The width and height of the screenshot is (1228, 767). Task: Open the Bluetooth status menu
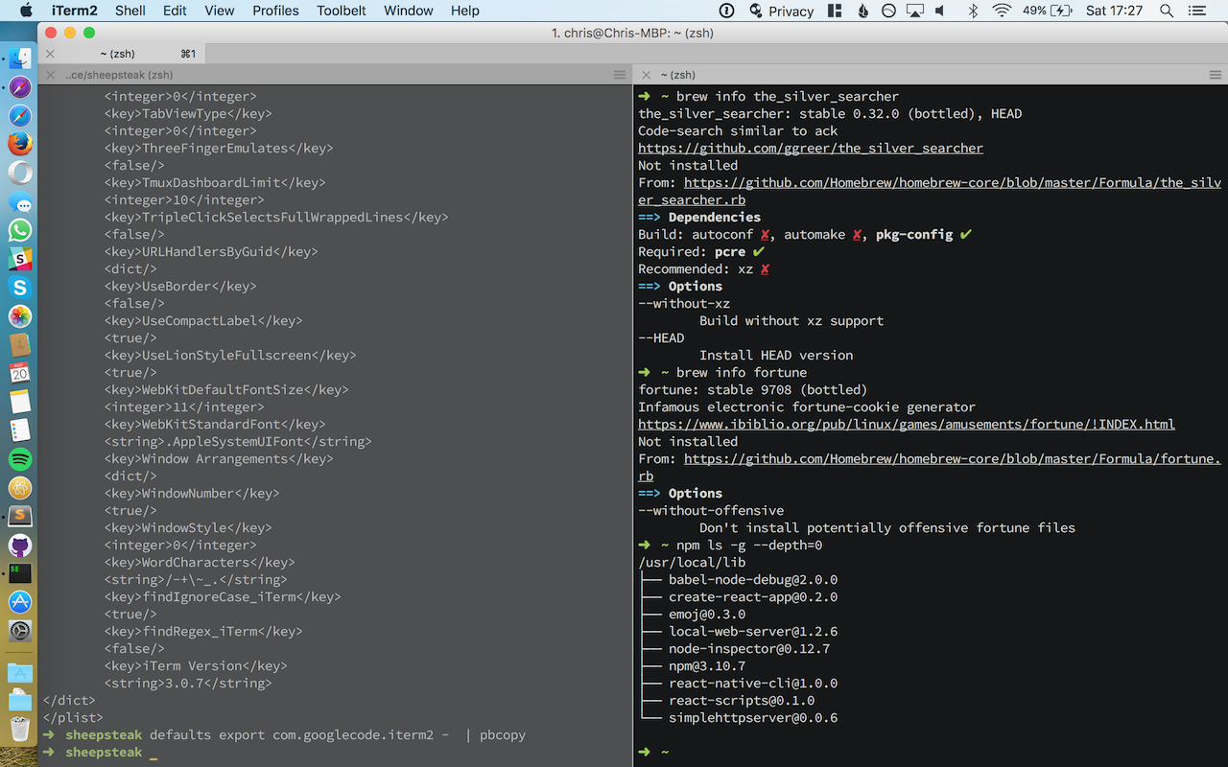pos(972,11)
